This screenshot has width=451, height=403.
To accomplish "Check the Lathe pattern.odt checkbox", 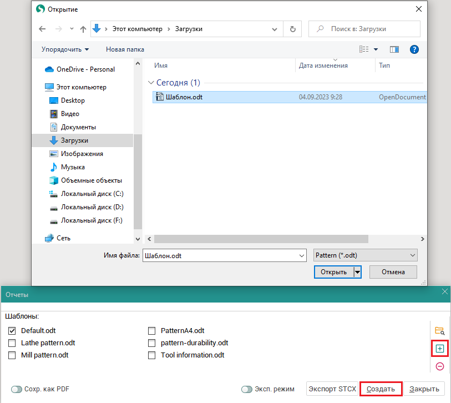I will (x=12, y=343).
